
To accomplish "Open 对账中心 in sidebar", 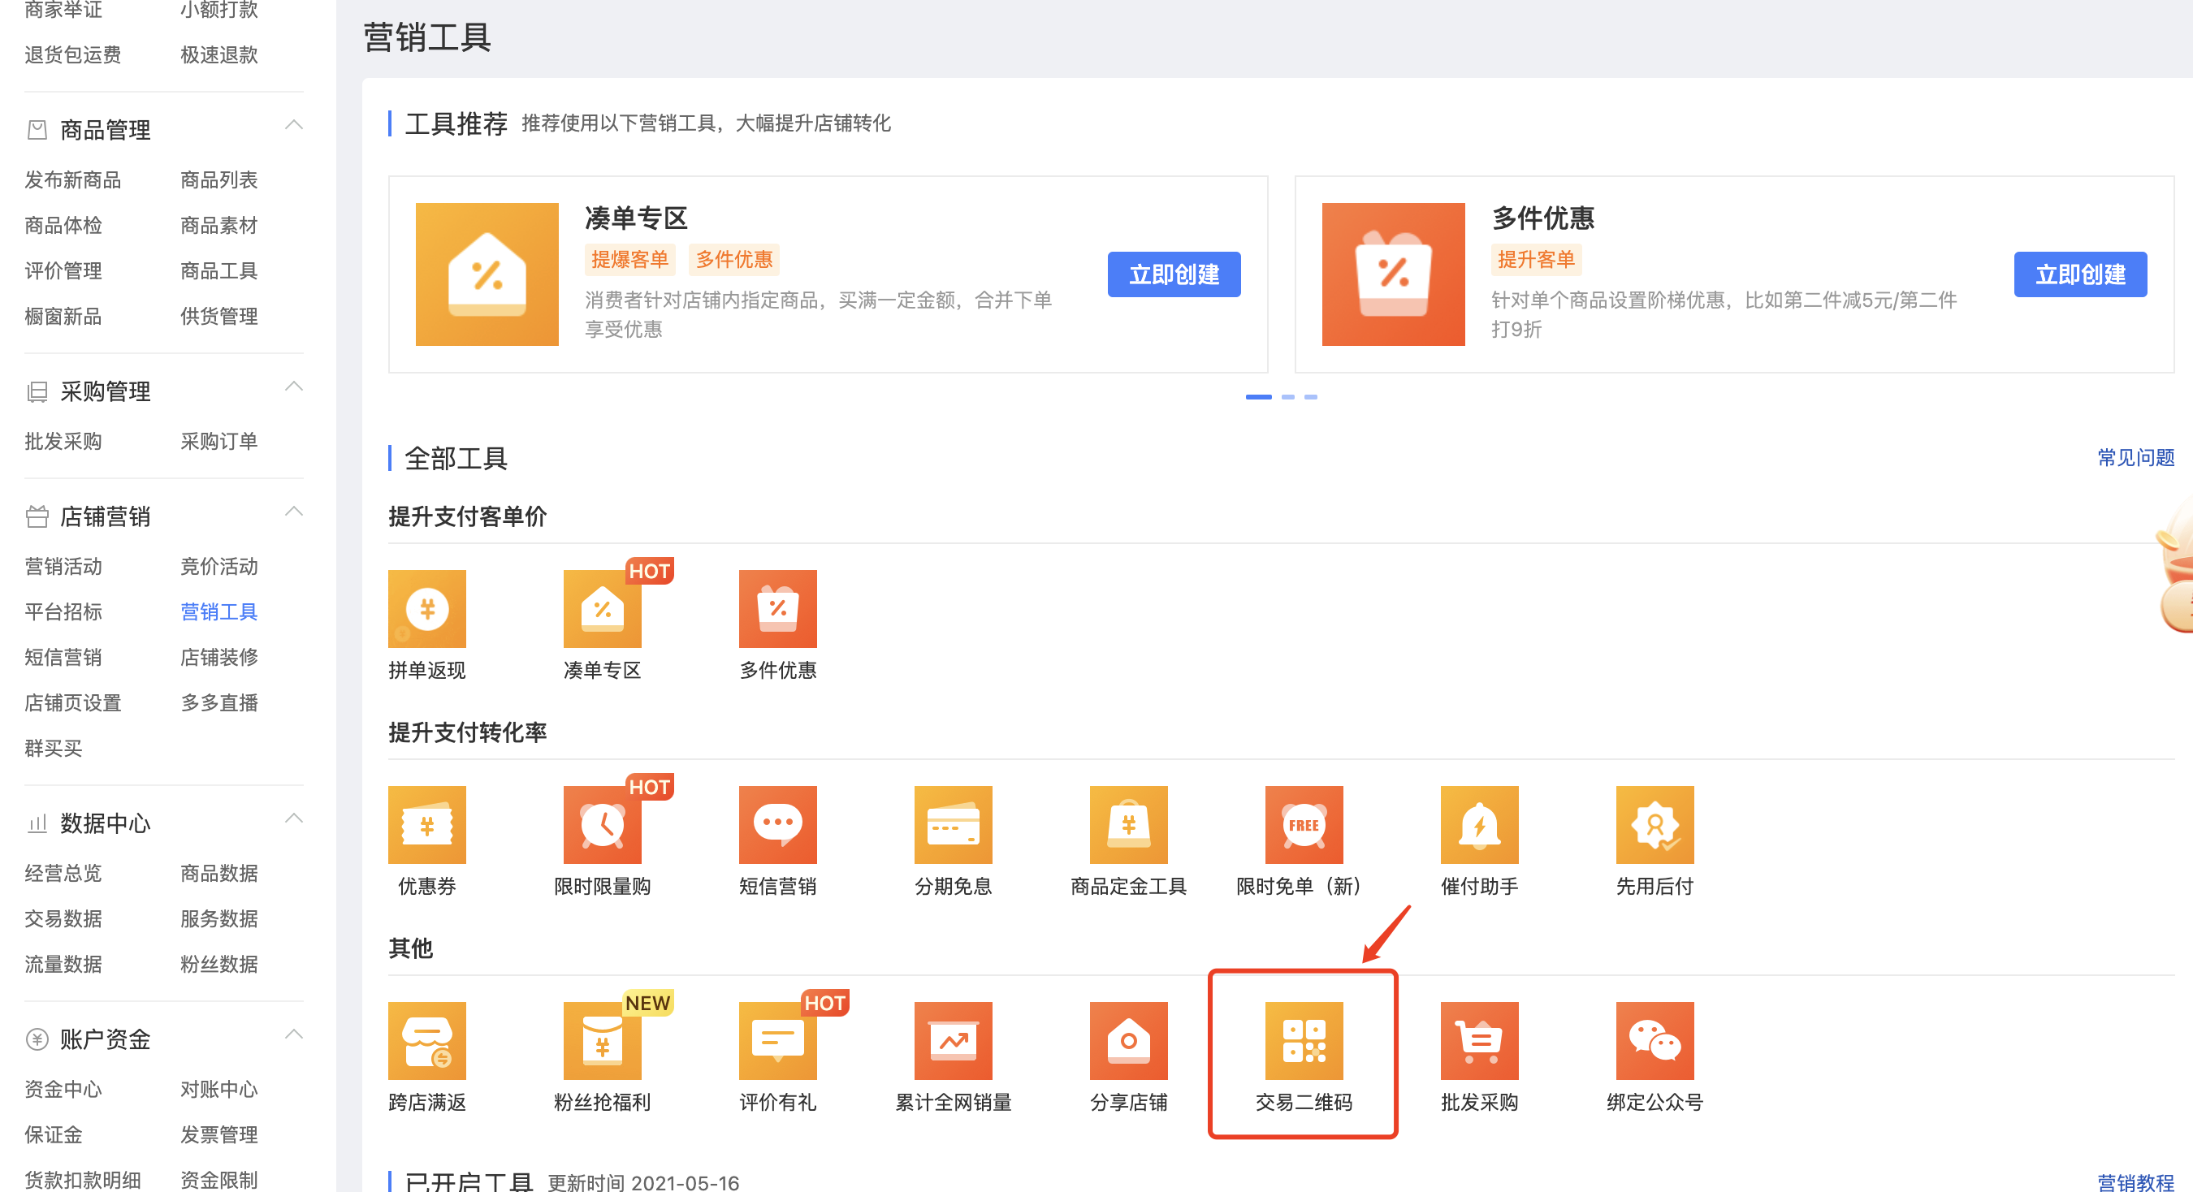I will pos(218,1089).
